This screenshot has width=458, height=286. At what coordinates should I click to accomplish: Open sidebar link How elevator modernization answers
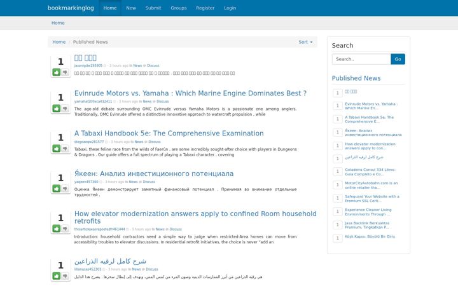[x=370, y=146]
